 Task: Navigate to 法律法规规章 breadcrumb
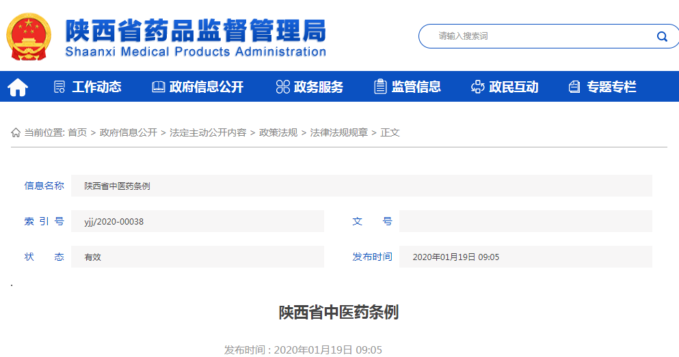pos(339,132)
